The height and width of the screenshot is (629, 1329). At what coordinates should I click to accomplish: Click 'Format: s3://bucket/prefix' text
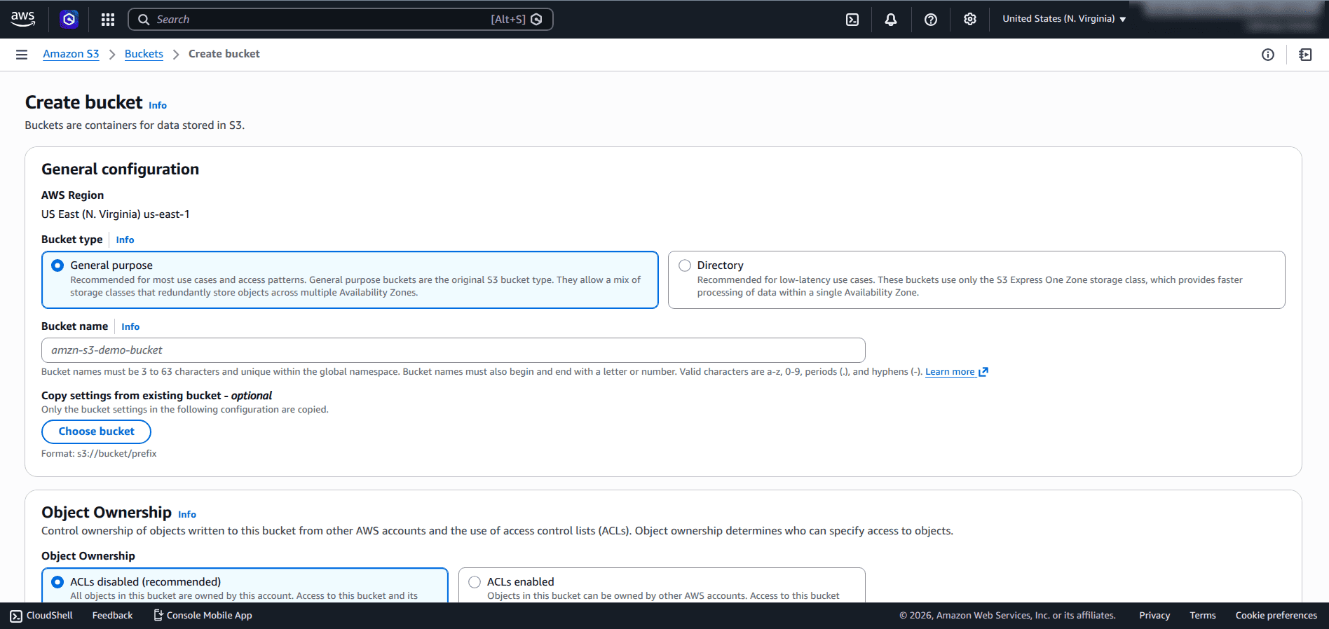click(x=99, y=454)
